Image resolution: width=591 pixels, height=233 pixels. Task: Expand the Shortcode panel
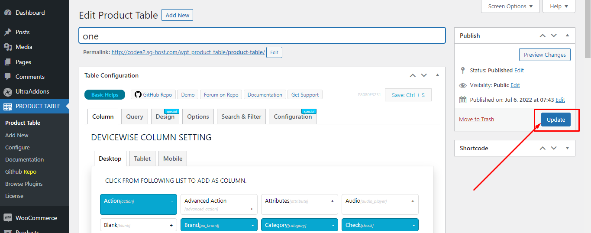pos(567,148)
